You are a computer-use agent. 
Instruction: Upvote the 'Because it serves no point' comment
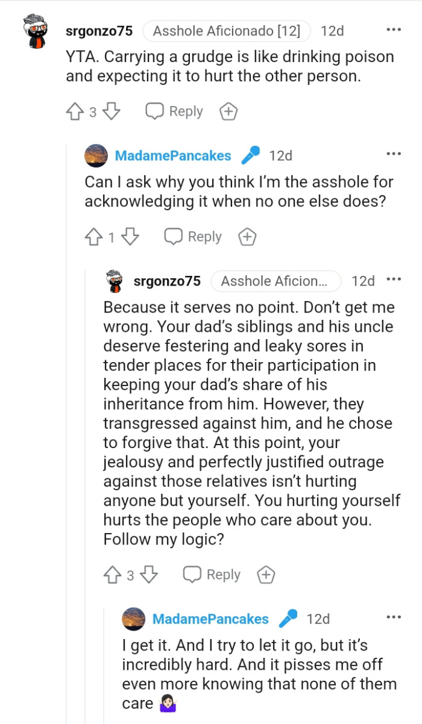pyautogui.click(x=112, y=575)
